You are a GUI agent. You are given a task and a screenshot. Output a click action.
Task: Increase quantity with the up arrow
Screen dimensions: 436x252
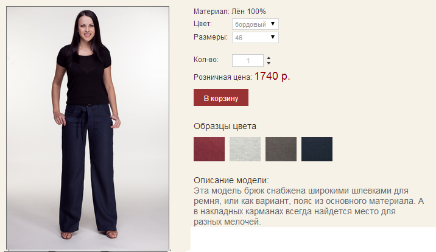269,58
